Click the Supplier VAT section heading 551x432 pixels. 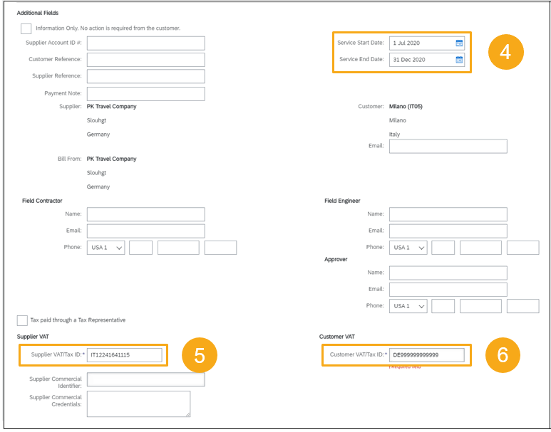[x=33, y=337]
